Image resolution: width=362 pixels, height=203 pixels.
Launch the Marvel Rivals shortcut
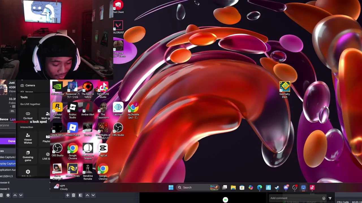pos(73,171)
